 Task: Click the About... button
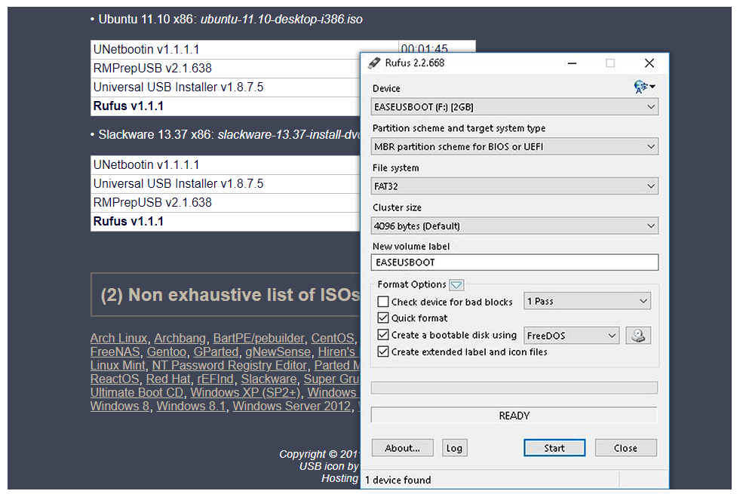[x=402, y=448]
